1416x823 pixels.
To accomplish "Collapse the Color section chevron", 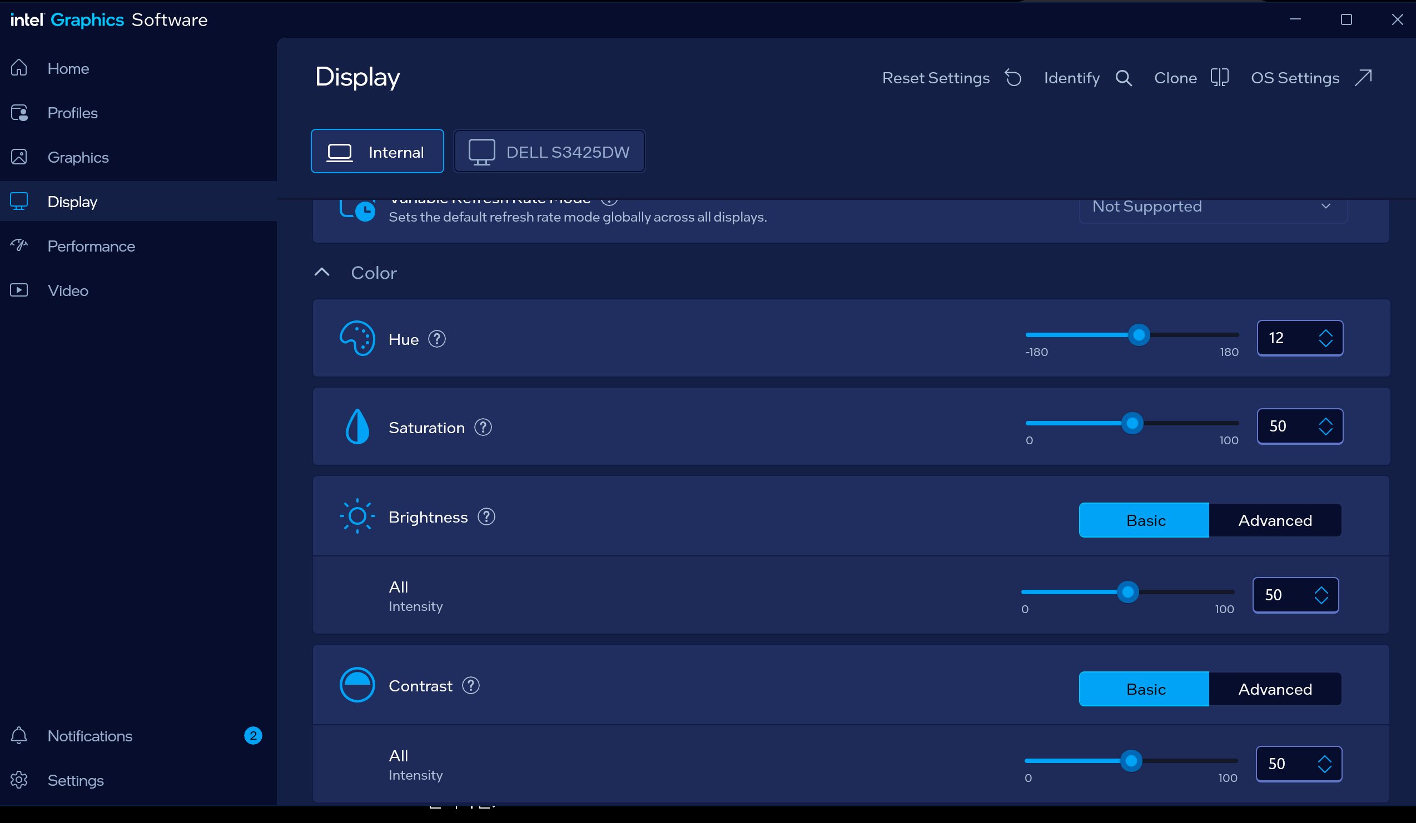I will pyautogui.click(x=321, y=272).
